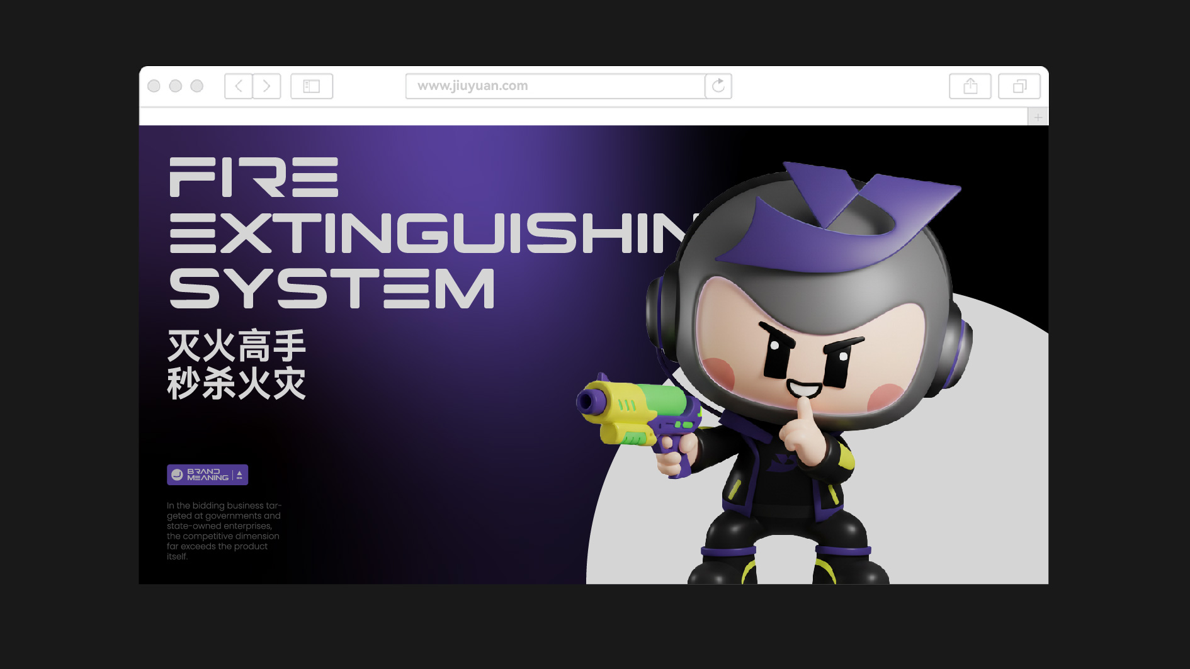Add a new tab with plus button
Viewport: 1190px width, 669px height.
tap(1038, 117)
